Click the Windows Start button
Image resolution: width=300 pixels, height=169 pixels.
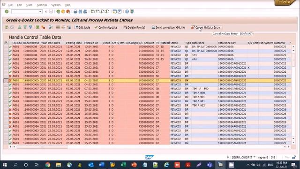[x=5, y=165]
